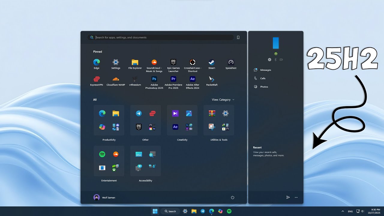This screenshot has height=216, width=384.
Task: Expand Utilities & Tools' more apps group
Action: [226, 127]
